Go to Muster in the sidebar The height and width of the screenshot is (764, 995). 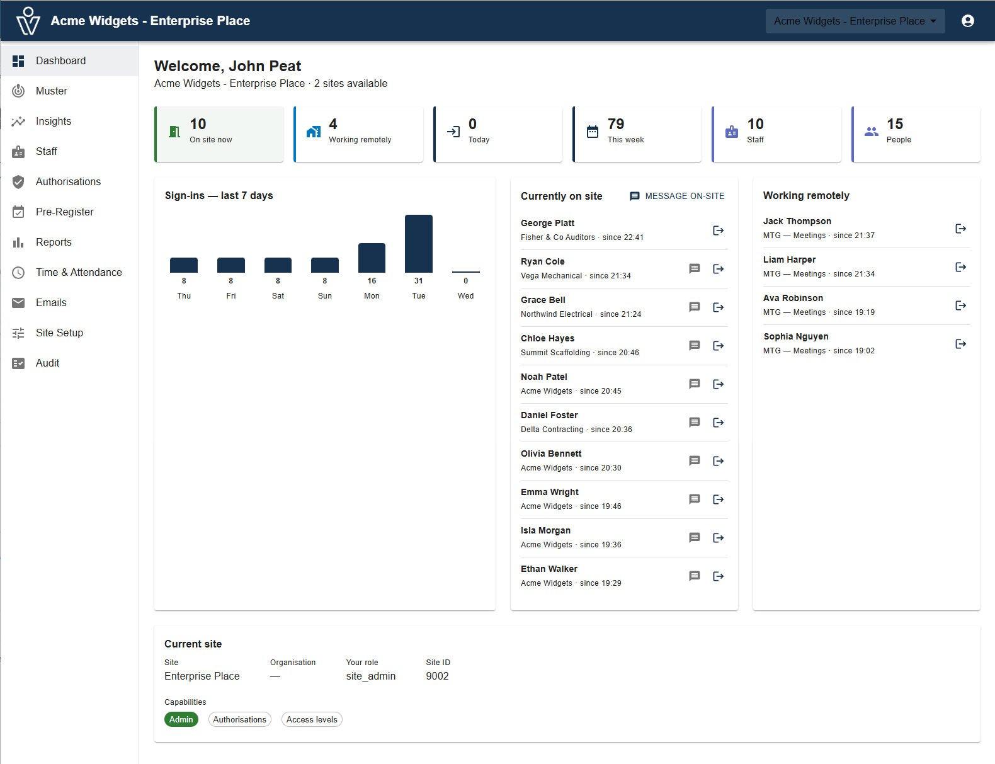(69, 91)
